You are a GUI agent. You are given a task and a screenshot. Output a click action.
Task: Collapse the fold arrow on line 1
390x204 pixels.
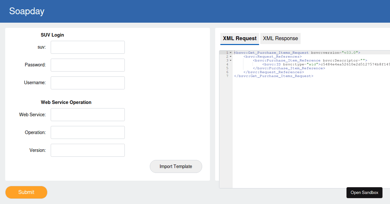[231, 52]
